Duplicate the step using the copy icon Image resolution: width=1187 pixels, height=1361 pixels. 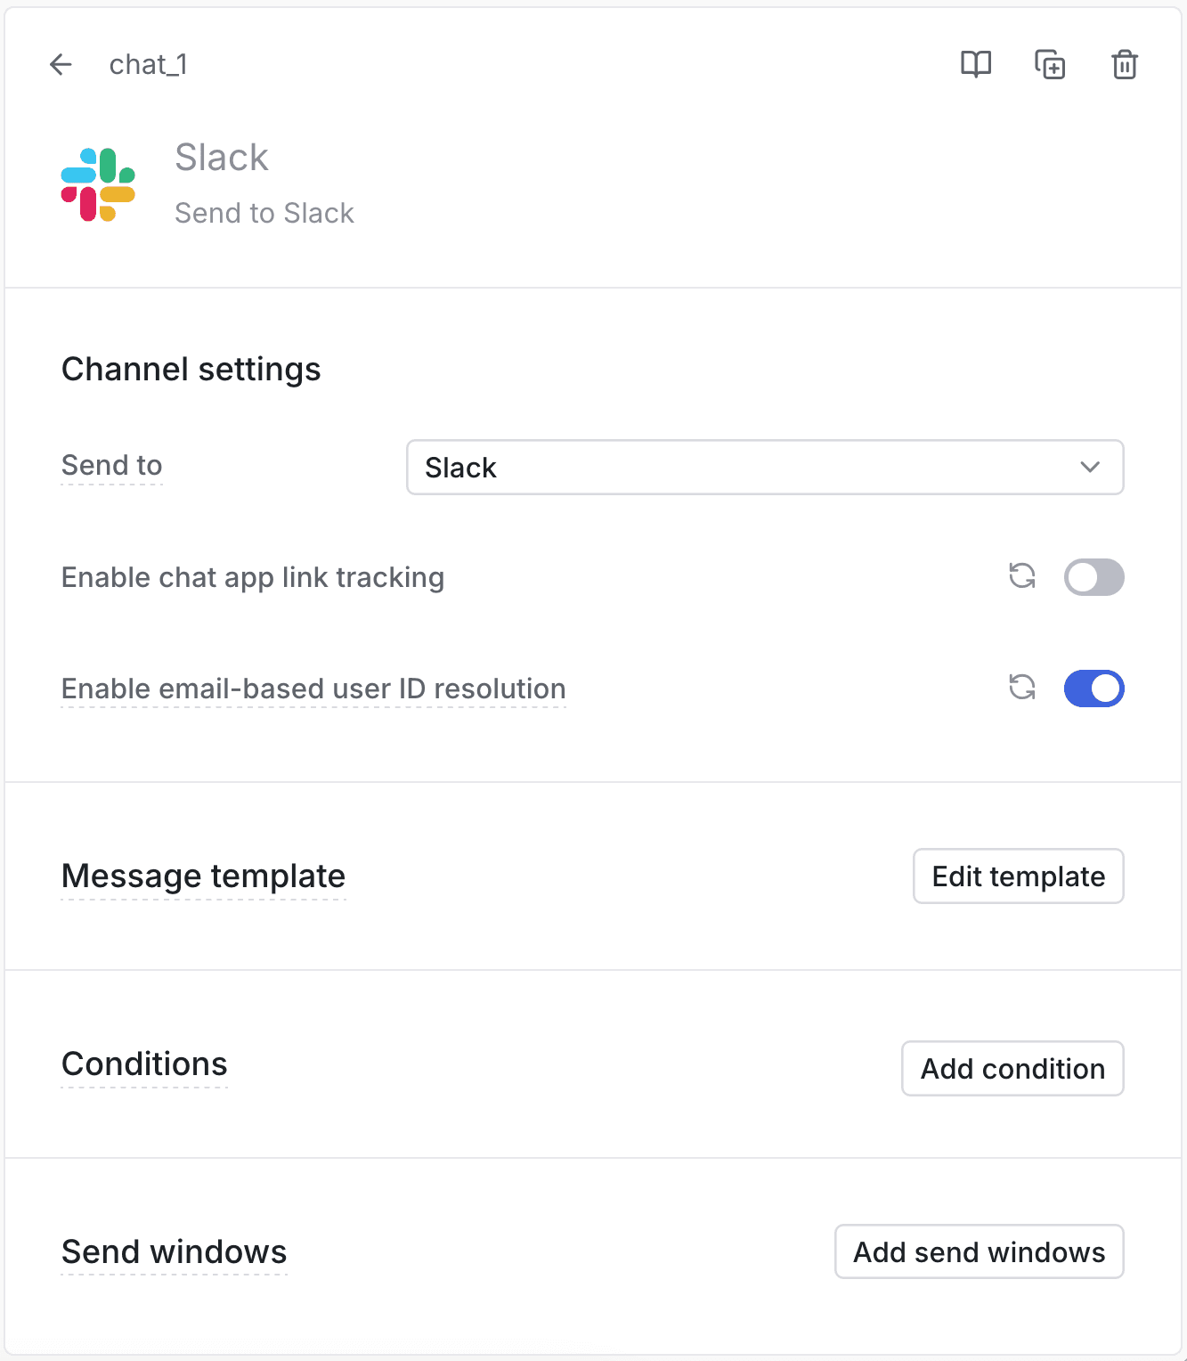[x=1050, y=64]
